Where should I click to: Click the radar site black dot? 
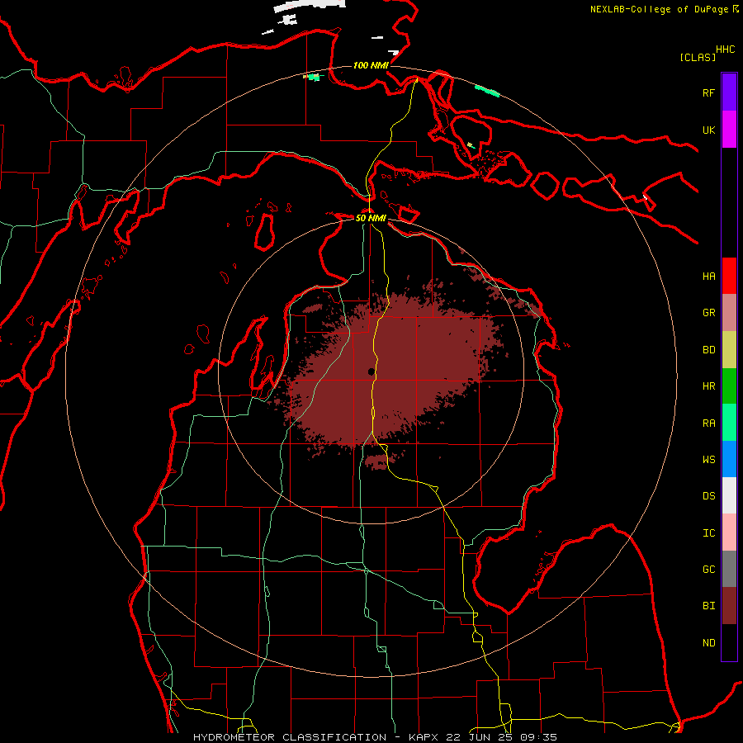coord(371,372)
